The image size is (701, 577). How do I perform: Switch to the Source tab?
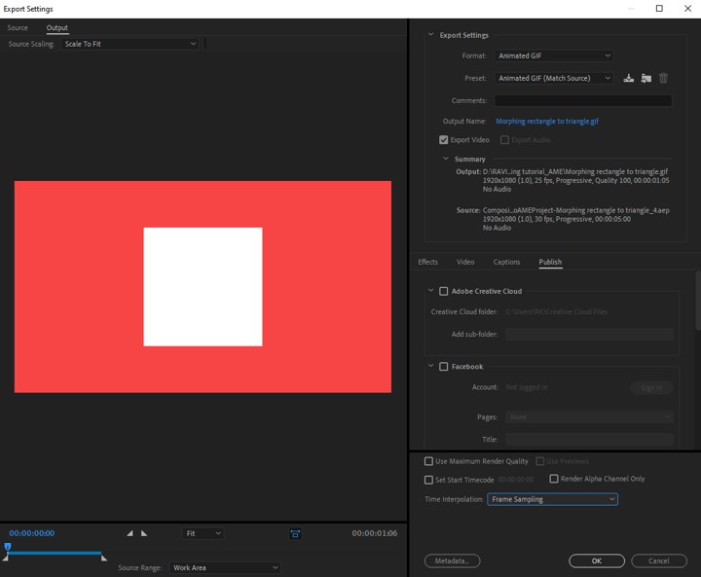18,27
